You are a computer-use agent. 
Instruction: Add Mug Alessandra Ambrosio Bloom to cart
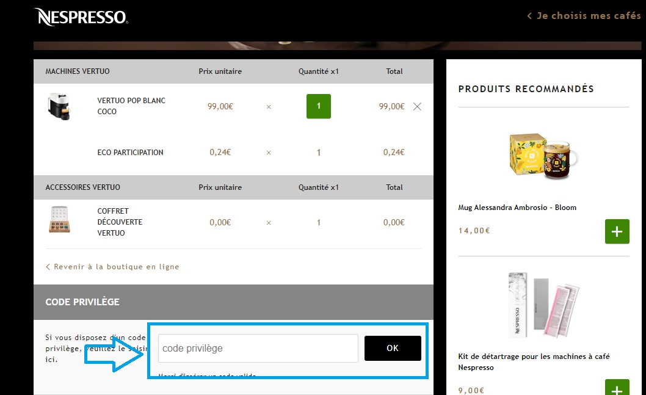pos(617,231)
